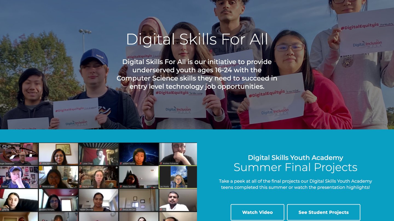Viewport: 394px width, 221px height.
Task: Click muted mic icon beside Kayla Golder
Action: [x=81, y=186]
